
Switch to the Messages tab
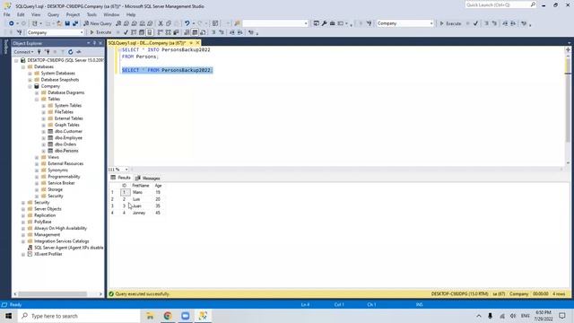tap(147, 178)
